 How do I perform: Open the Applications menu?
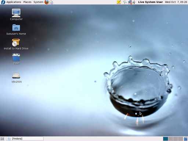14,2
